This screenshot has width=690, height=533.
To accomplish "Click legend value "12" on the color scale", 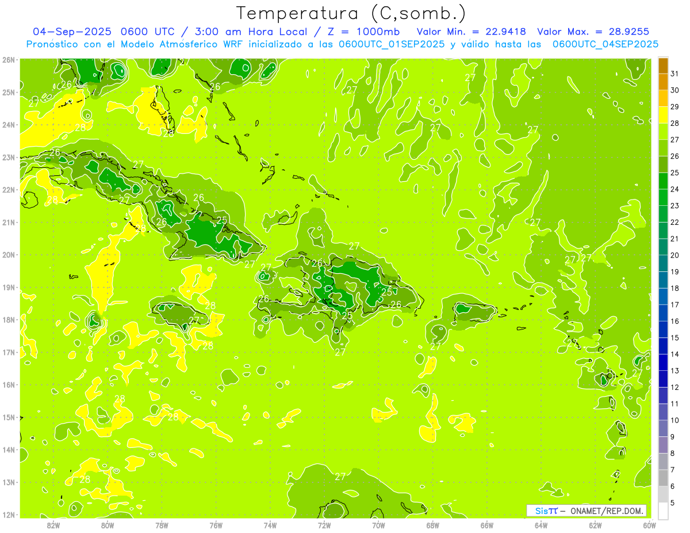I will pyautogui.click(x=674, y=387).
